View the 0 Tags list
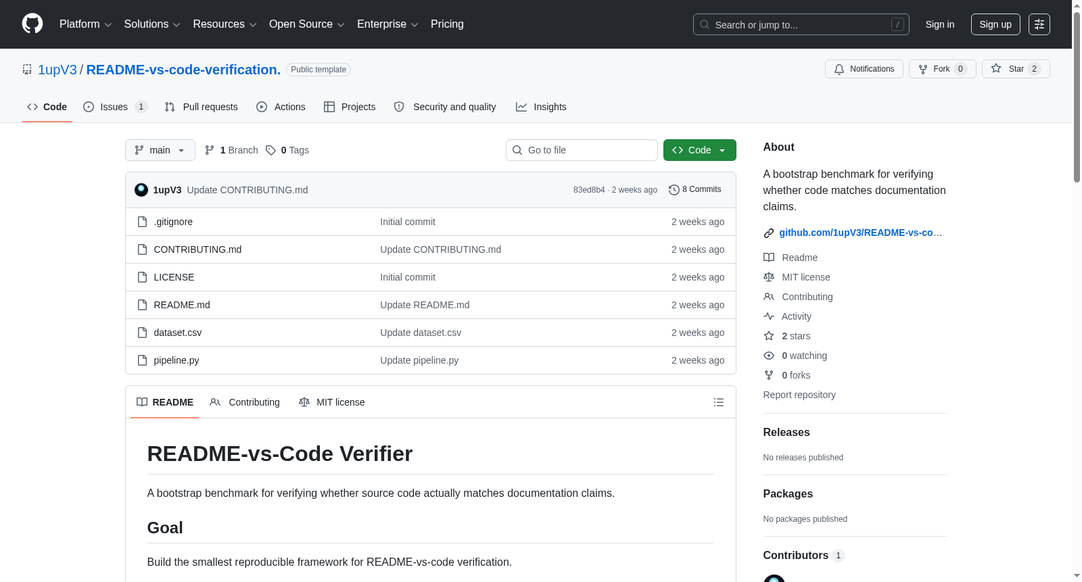The height and width of the screenshot is (582, 1082). 287,150
